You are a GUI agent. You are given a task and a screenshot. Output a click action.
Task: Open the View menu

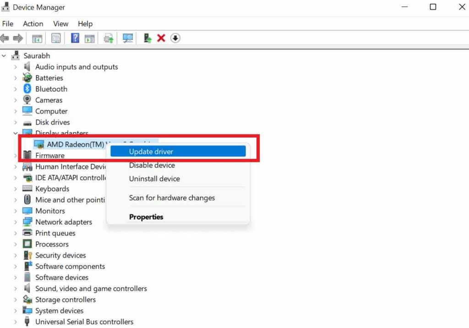point(61,24)
